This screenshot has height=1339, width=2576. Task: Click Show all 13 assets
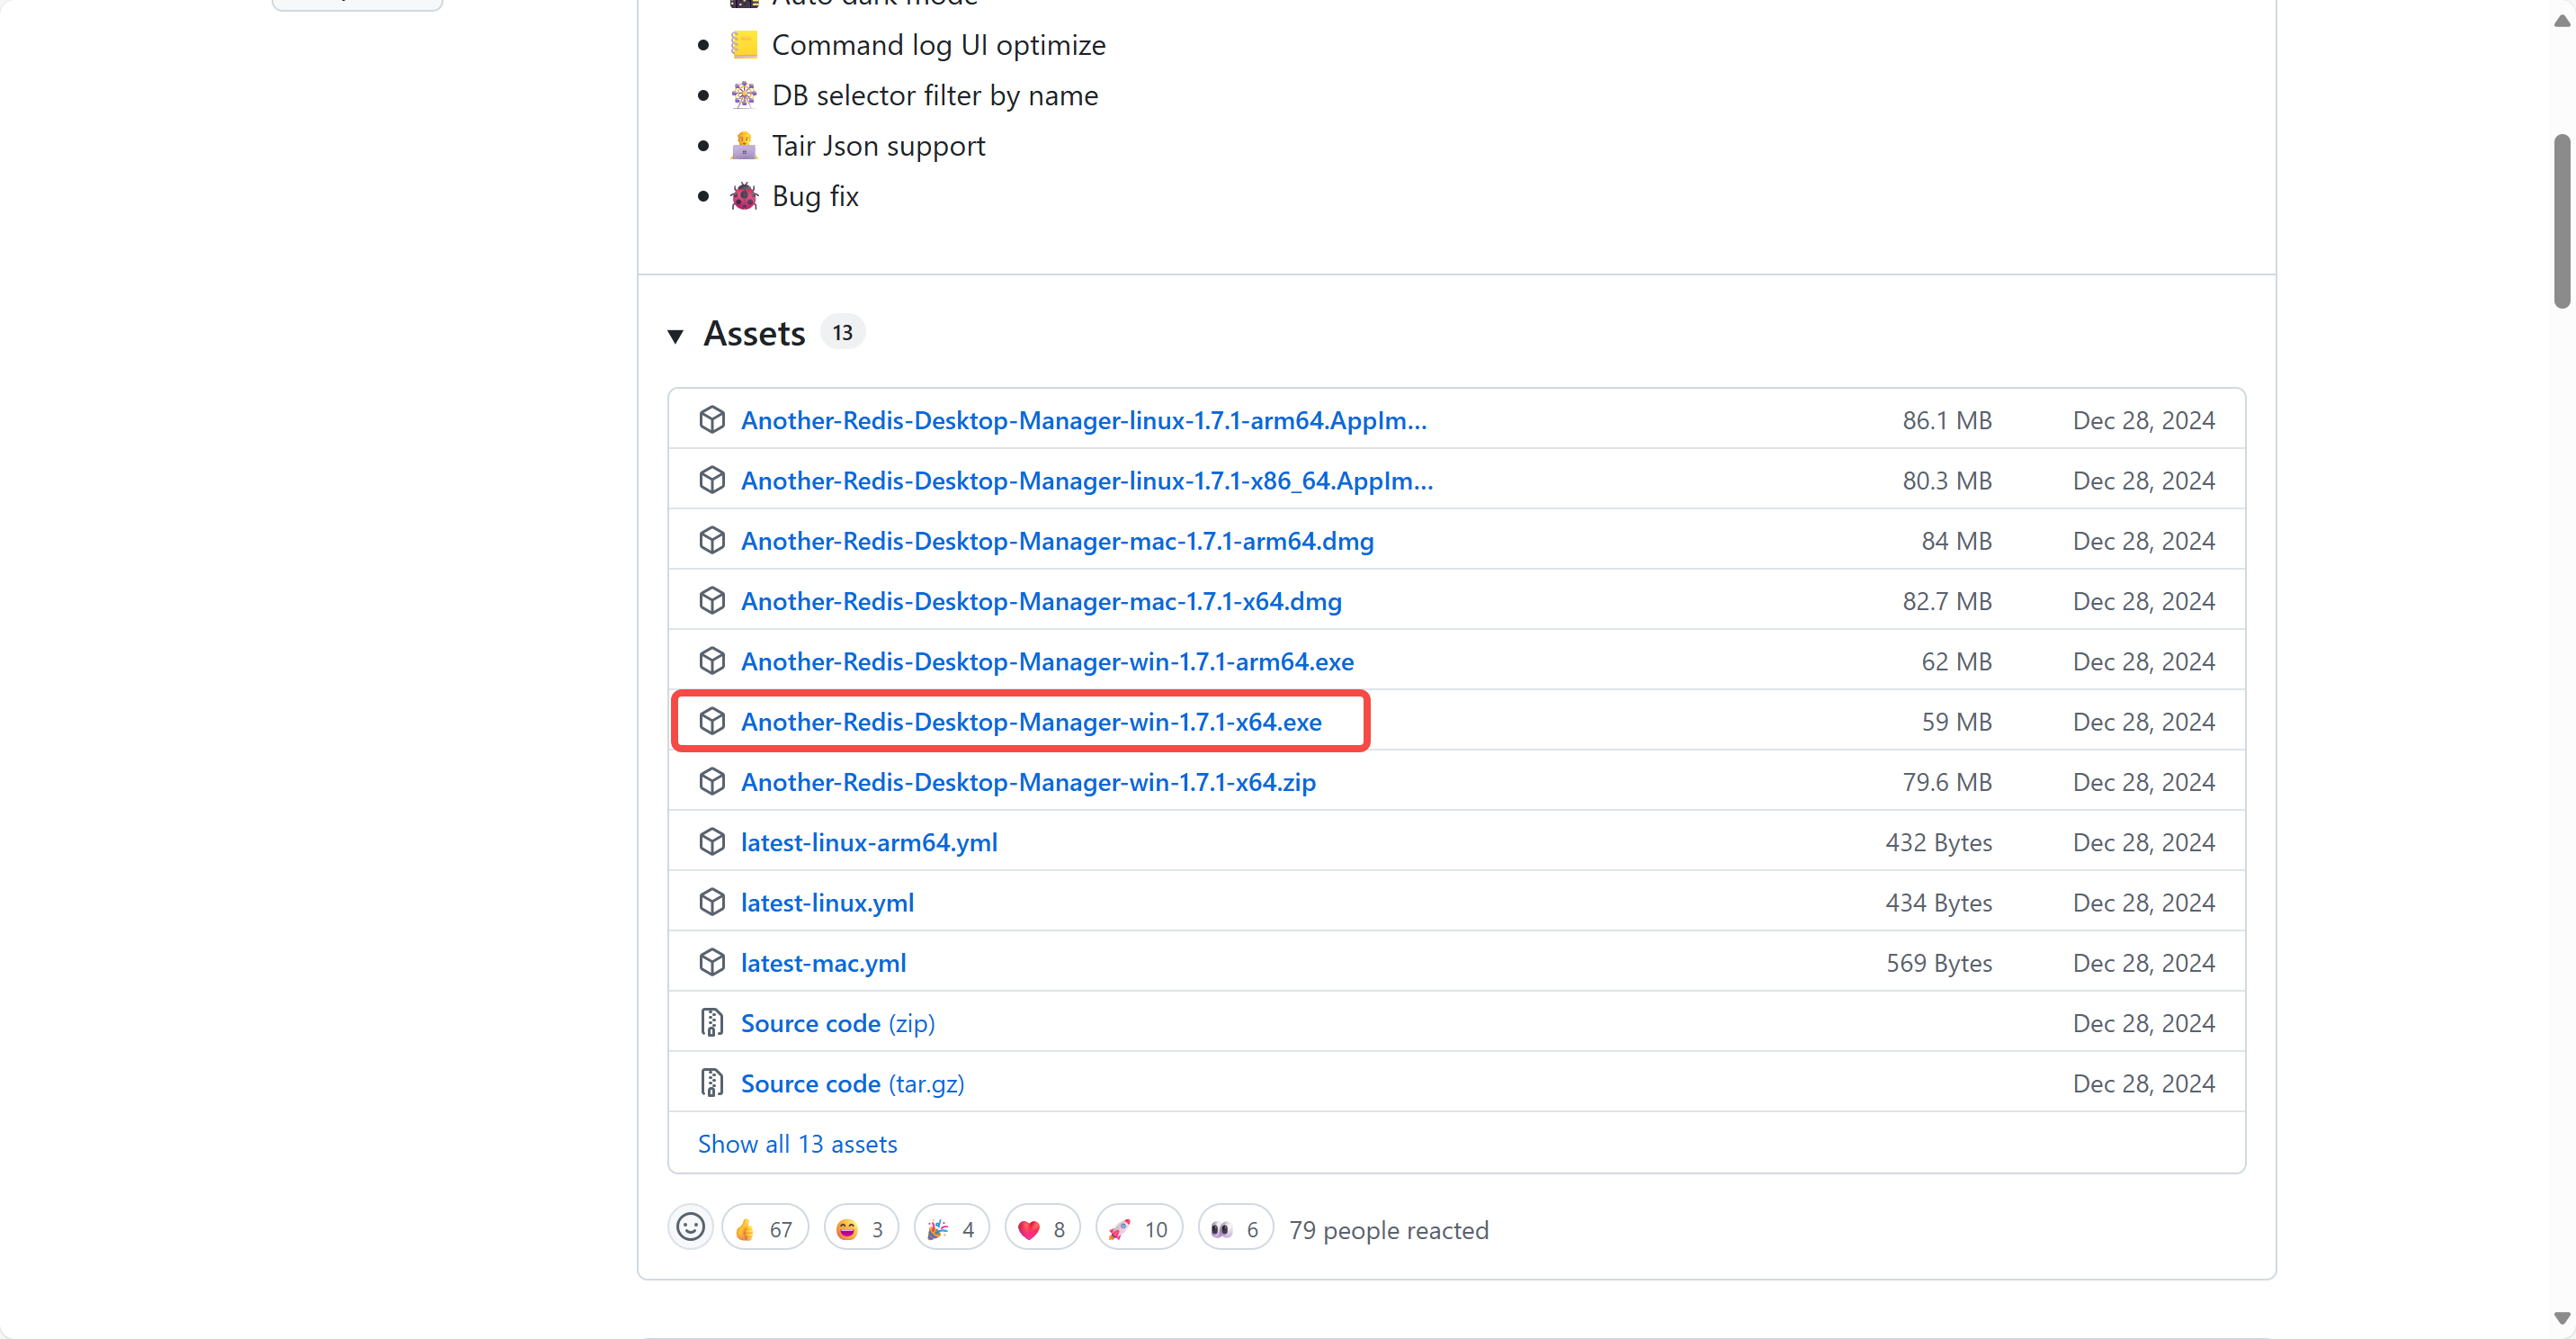click(x=797, y=1143)
